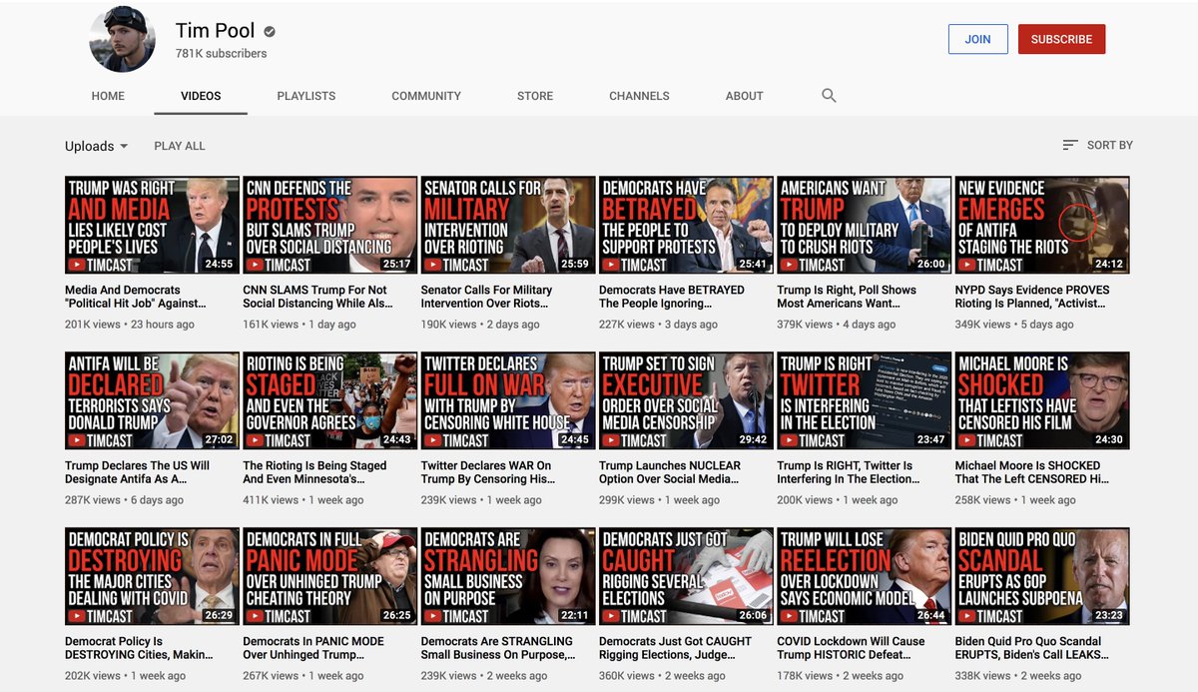Click title 'Twitter Declares WAR On Trump By Censoring'

pyautogui.click(x=488, y=472)
